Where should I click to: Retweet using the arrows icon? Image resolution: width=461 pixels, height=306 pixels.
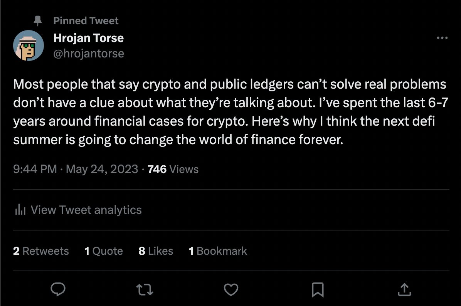pyautogui.click(x=145, y=289)
